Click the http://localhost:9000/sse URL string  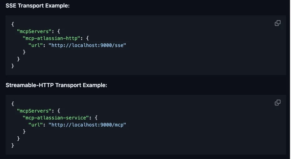click(x=87, y=45)
